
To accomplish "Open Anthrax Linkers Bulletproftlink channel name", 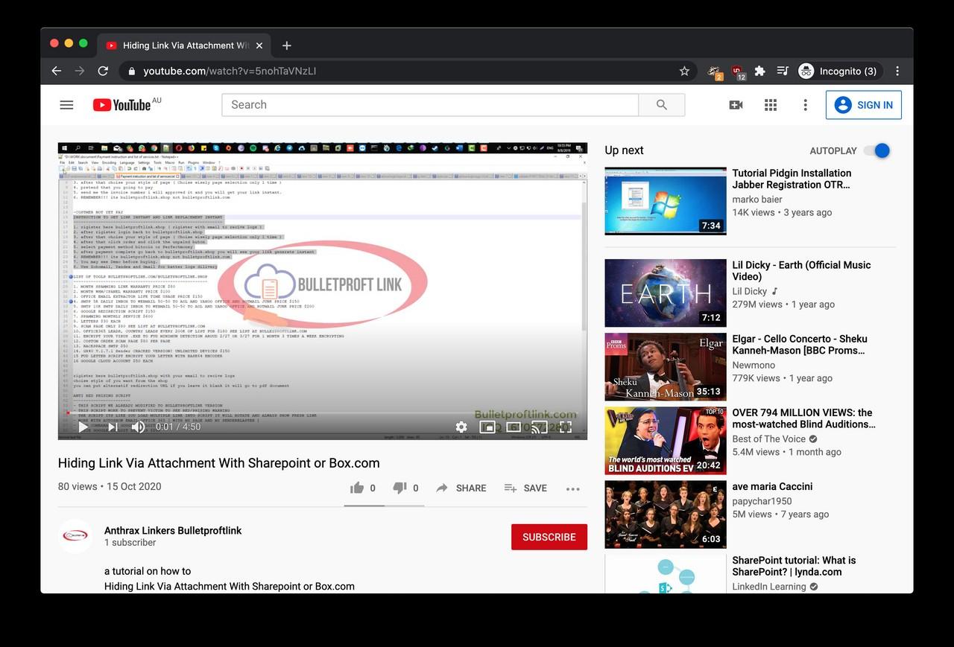I will [173, 531].
